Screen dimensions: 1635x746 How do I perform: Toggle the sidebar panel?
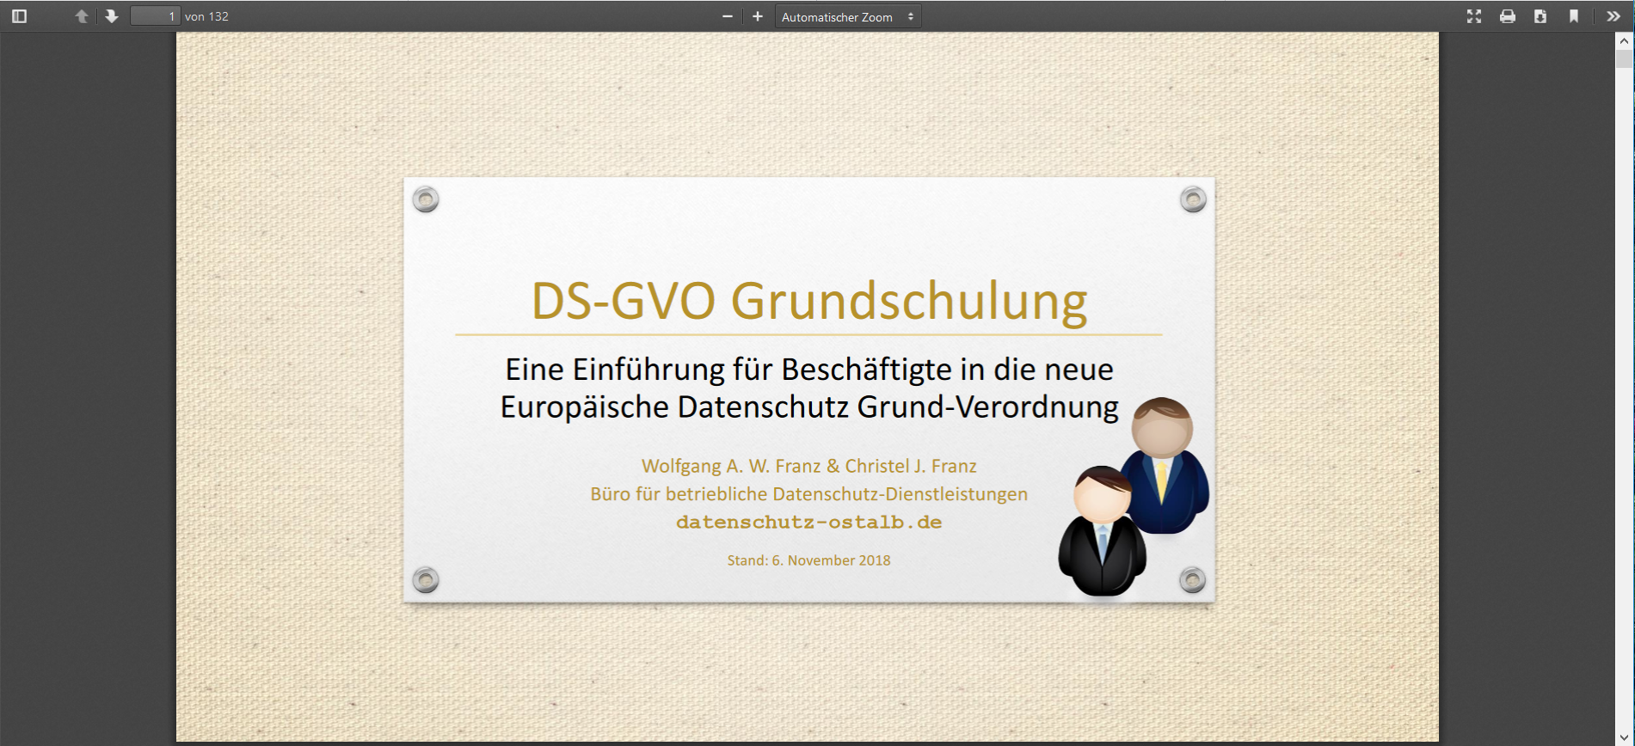[19, 16]
